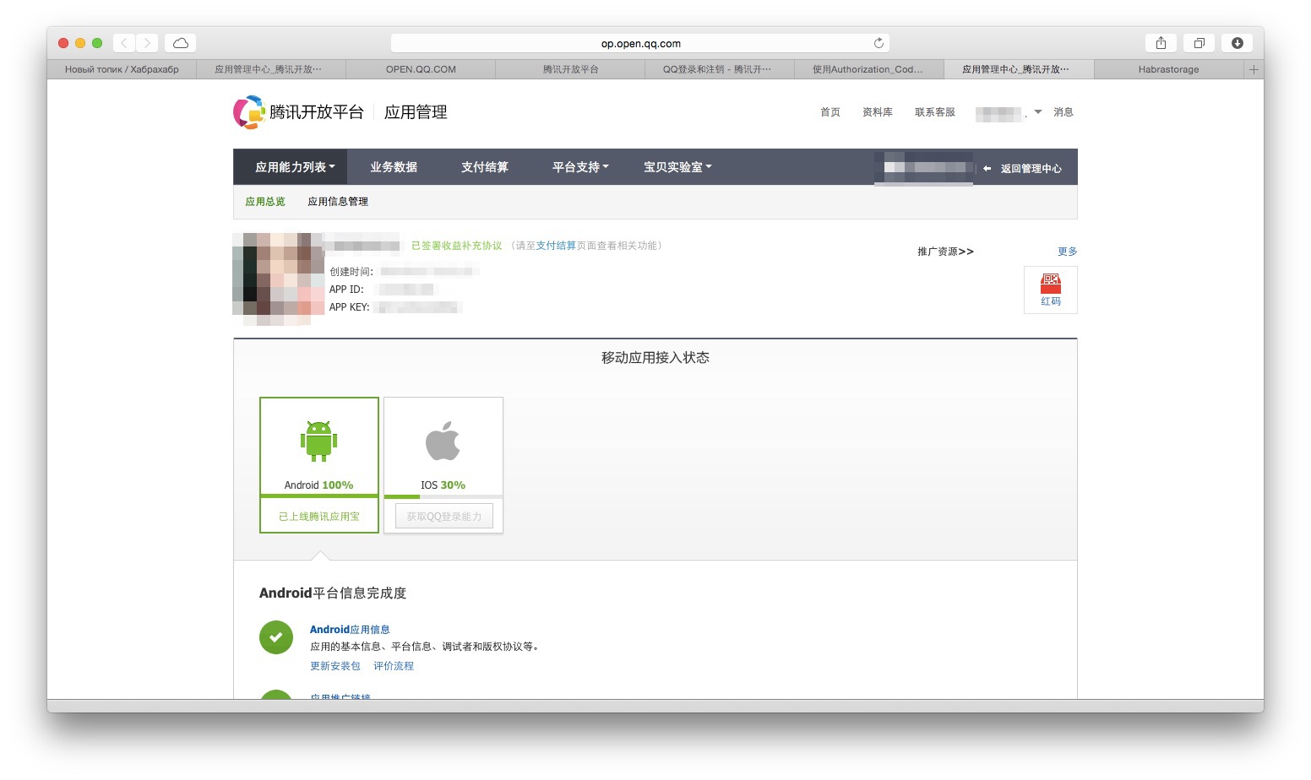Open 消息 in the top header
The width and height of the screenshot is (1311, 780).
pyautogui.click(x=1063, y=112)
